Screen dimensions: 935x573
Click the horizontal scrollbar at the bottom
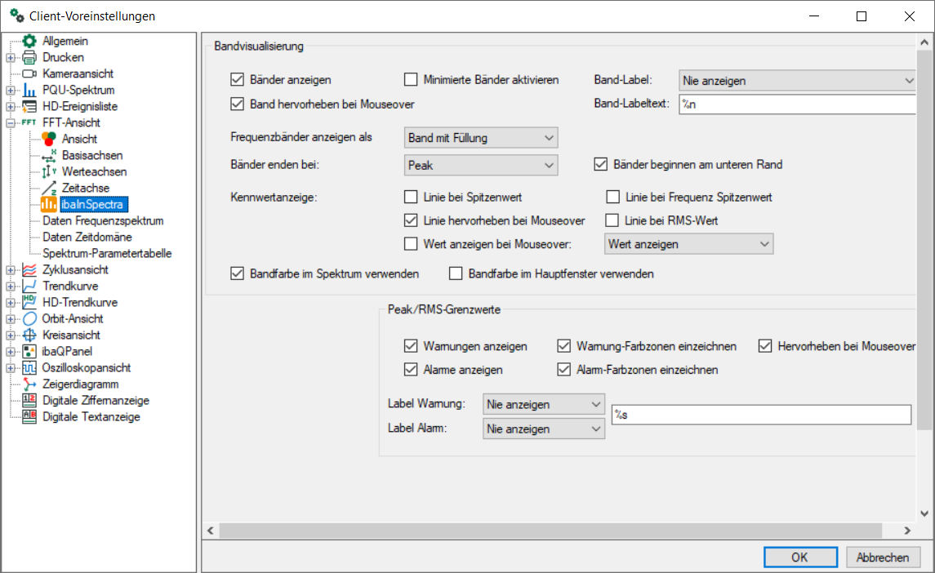[555, 531]
